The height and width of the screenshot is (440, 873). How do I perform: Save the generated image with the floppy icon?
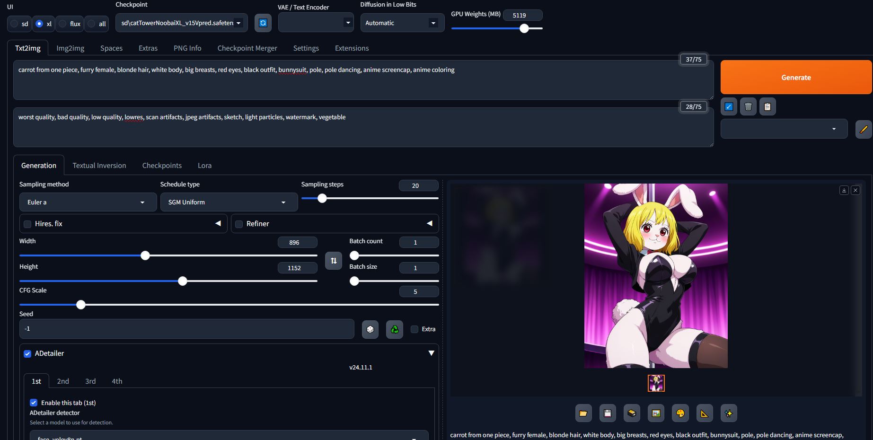pos(608,414)
